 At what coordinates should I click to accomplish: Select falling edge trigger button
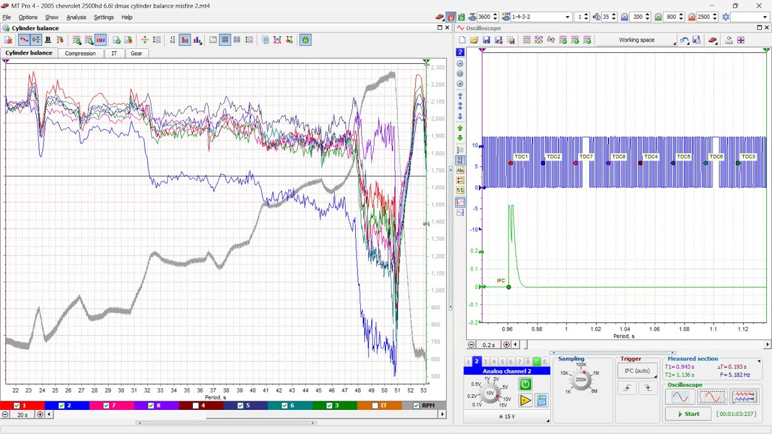pos(647,388)
